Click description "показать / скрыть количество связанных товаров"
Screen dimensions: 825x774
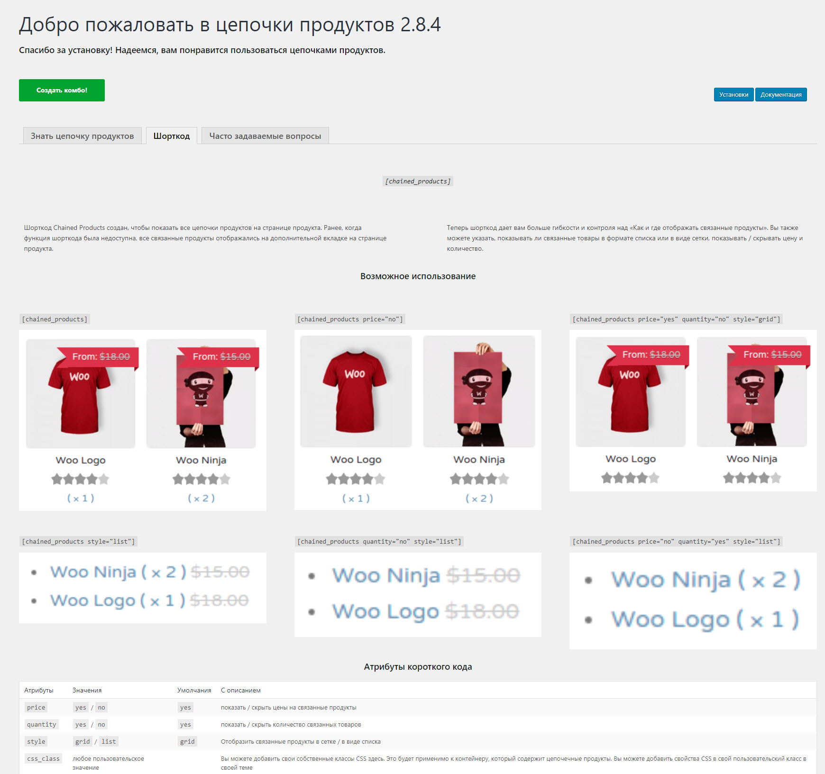[291, 724]
